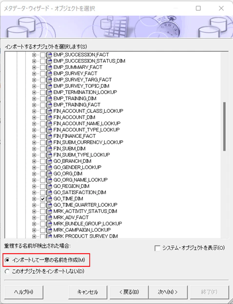Click the vertical scrollbar thumb of object list
Image resolution: width=233 pixels, height=304 pixels.
[x=224, y=127]
